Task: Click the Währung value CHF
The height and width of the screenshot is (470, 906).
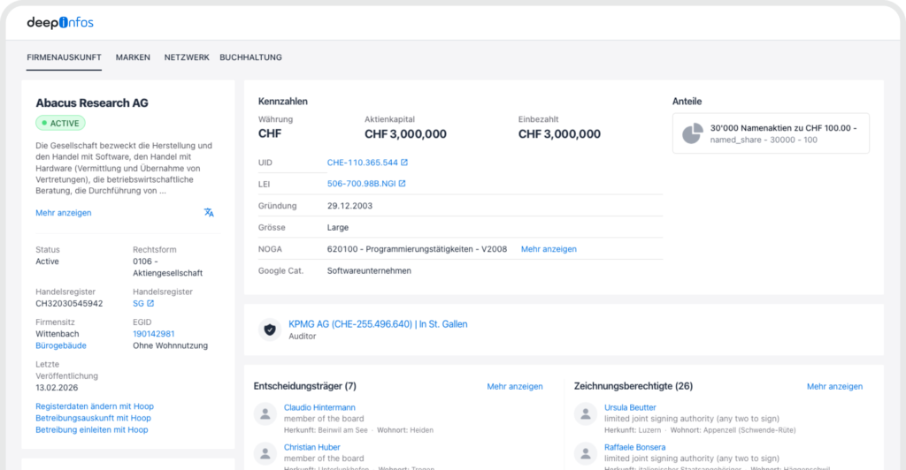Action: (270, 133)
